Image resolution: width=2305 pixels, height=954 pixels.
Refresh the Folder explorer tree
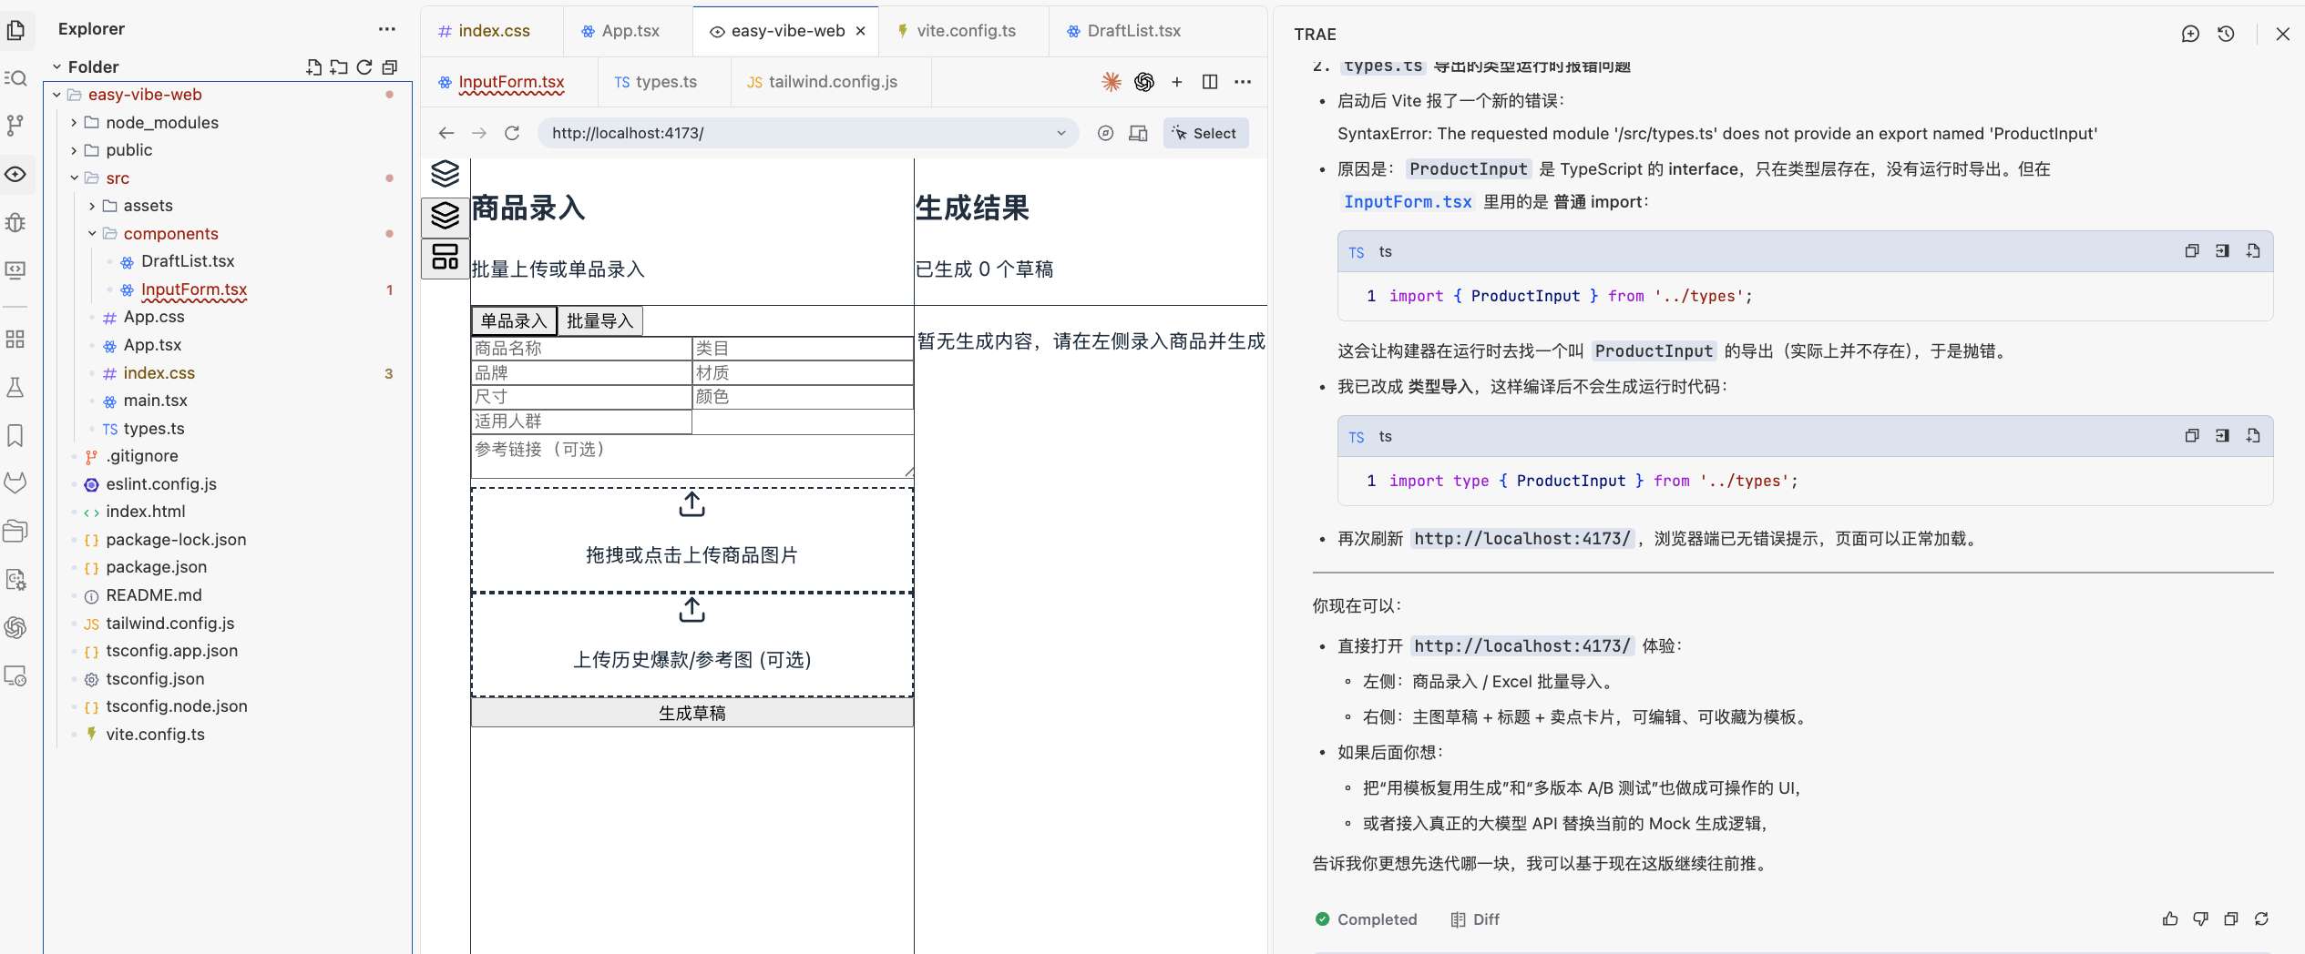[364, 67]
